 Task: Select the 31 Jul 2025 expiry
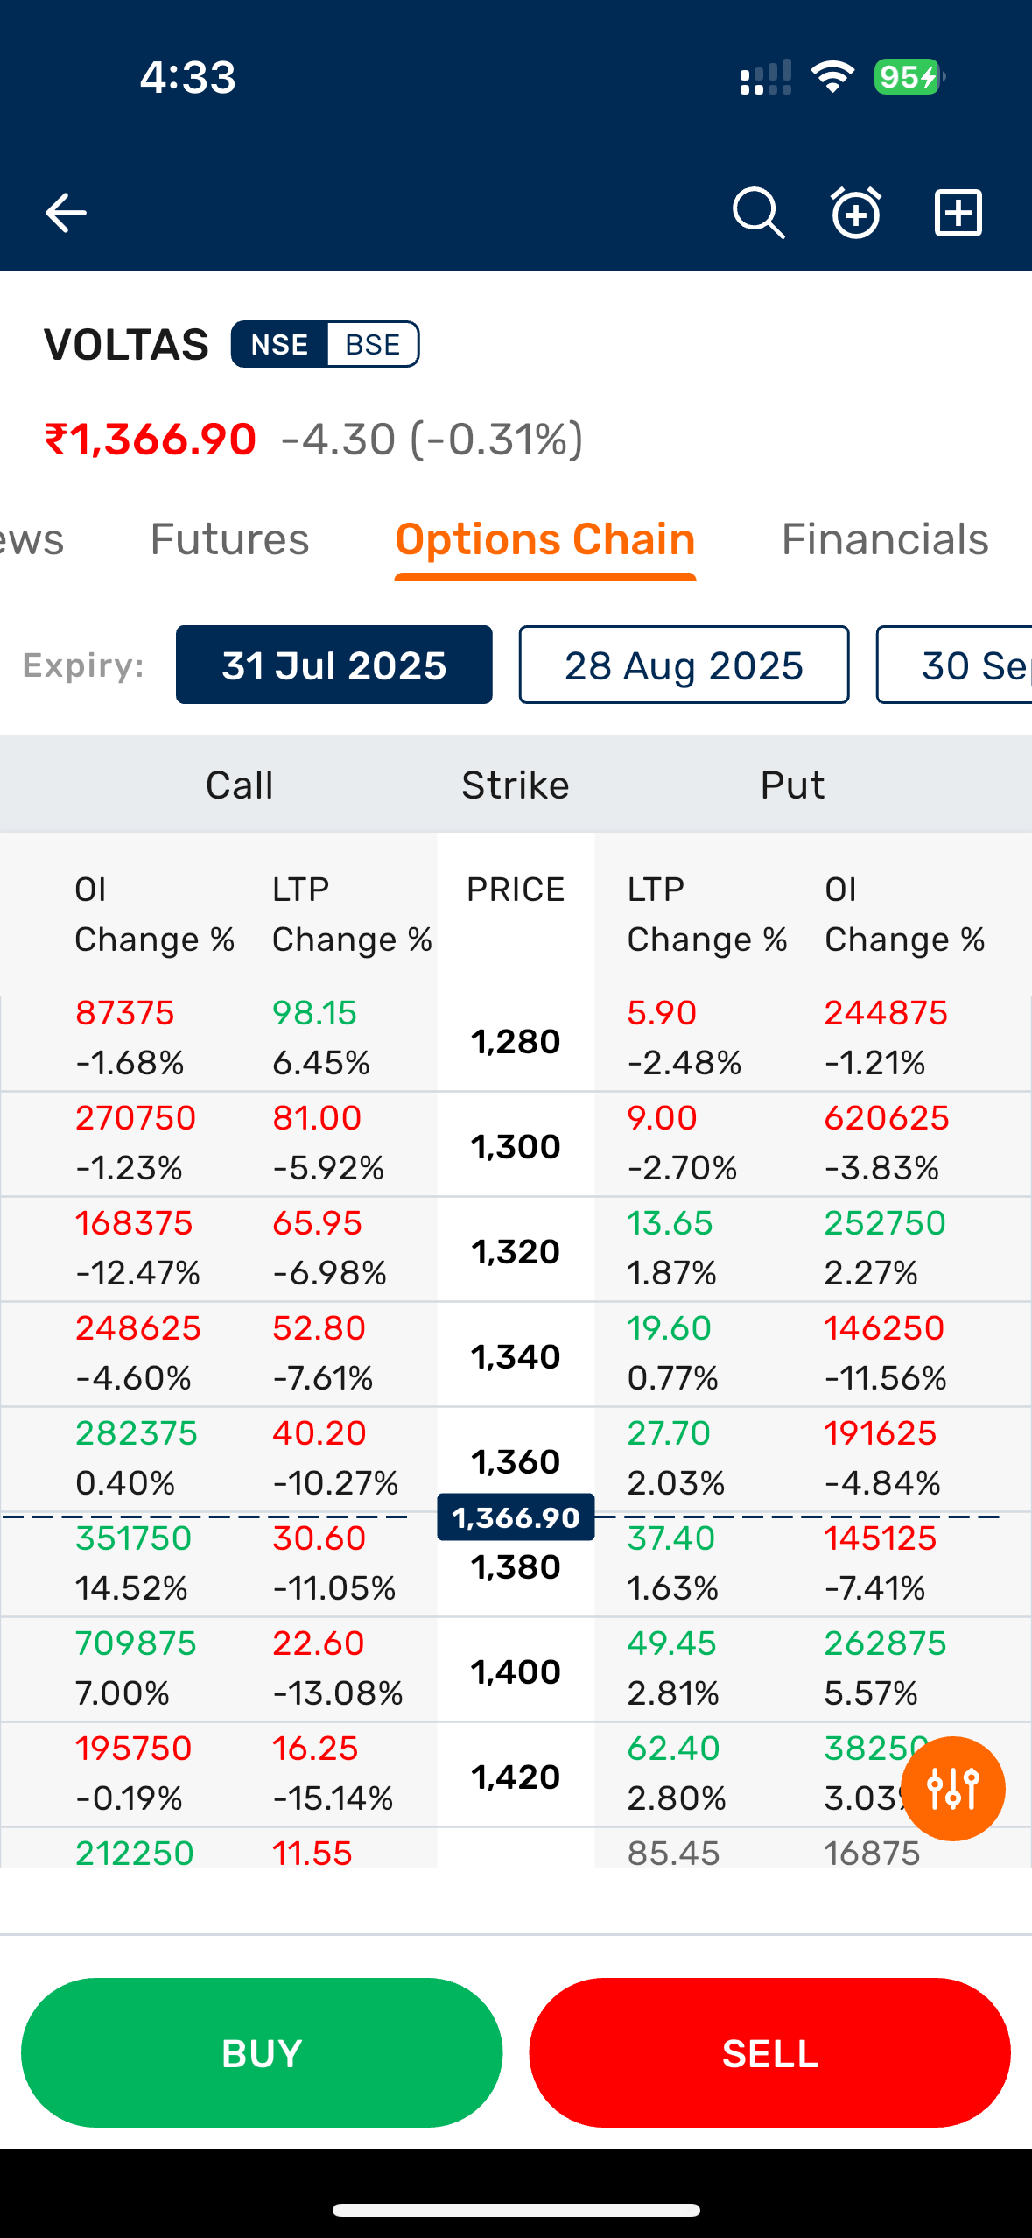(x=333, y=665)
